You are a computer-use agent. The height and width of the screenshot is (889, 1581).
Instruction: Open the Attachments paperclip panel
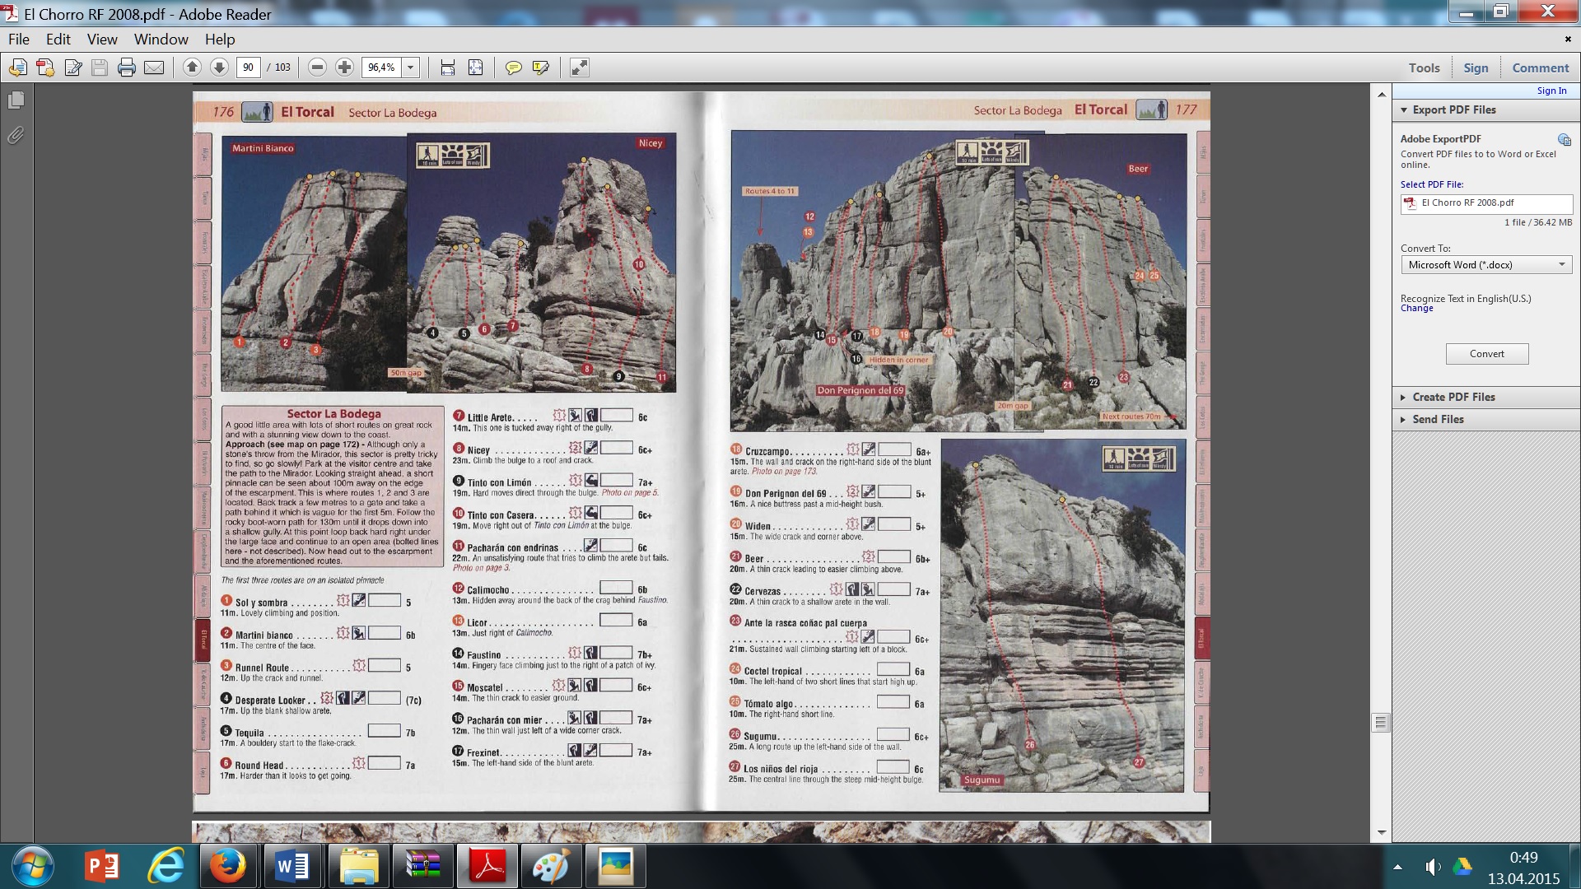point(16,135)
